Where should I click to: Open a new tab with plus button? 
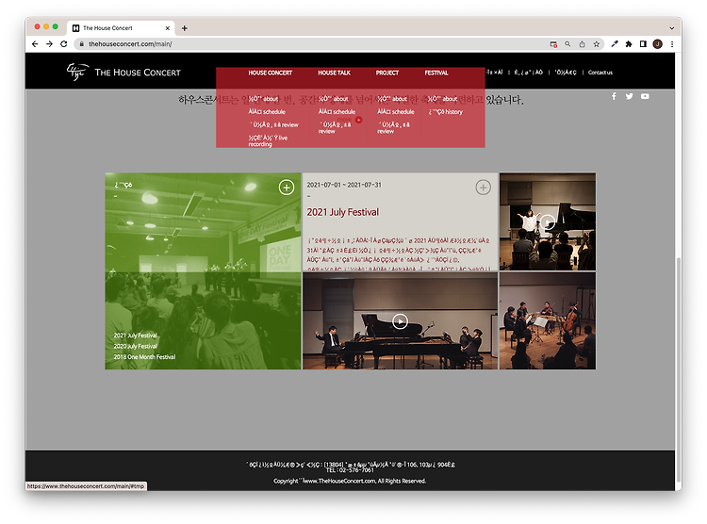click(185, 28)
